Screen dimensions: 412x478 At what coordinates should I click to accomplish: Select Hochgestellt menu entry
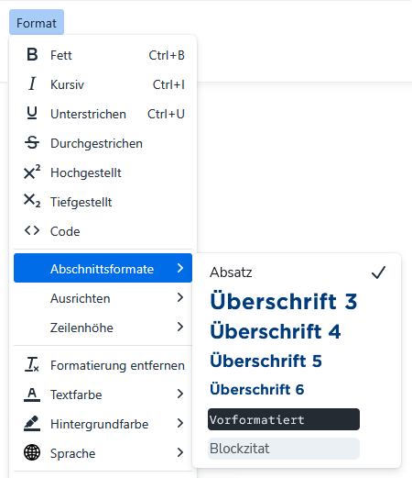point(103,172)
